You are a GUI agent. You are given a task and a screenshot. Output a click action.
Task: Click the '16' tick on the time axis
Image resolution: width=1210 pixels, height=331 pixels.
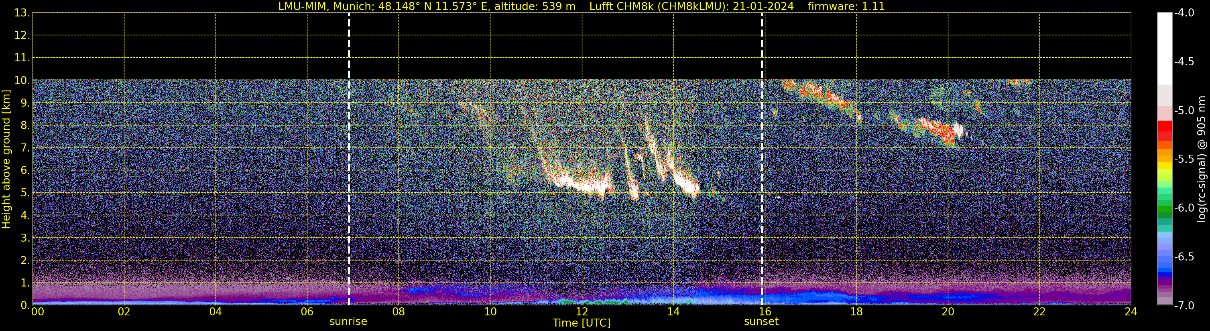[765, 312]
